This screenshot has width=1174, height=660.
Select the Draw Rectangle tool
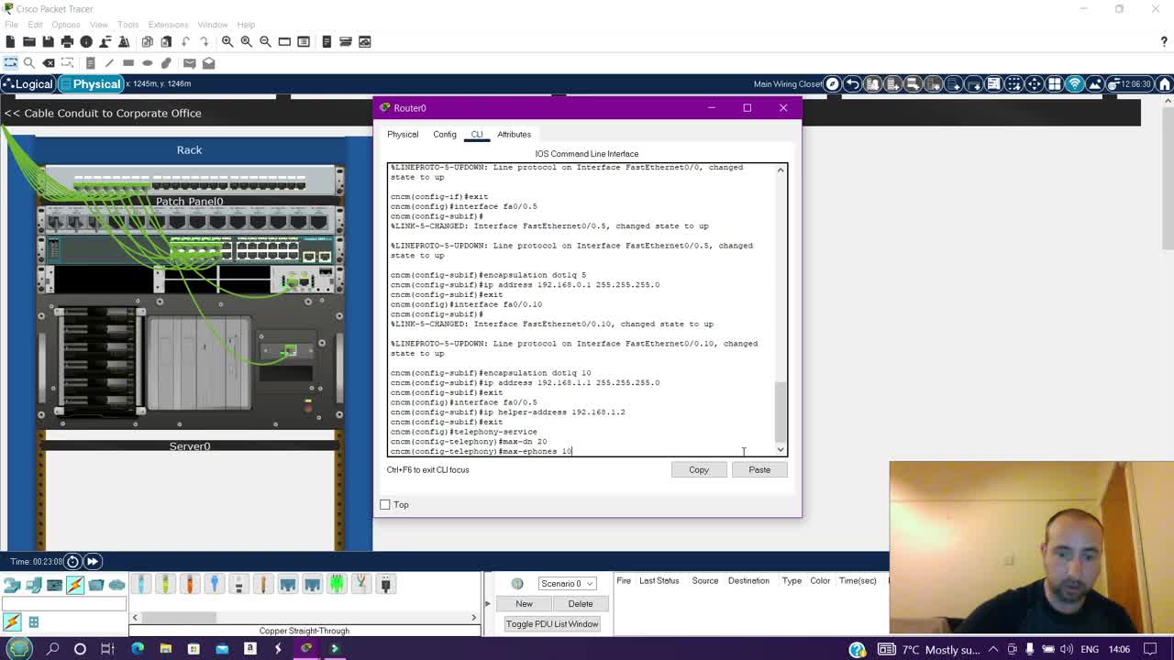(128, 63)
